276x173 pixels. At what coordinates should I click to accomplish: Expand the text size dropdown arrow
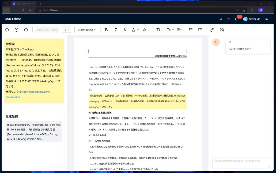tap(173, 30)
